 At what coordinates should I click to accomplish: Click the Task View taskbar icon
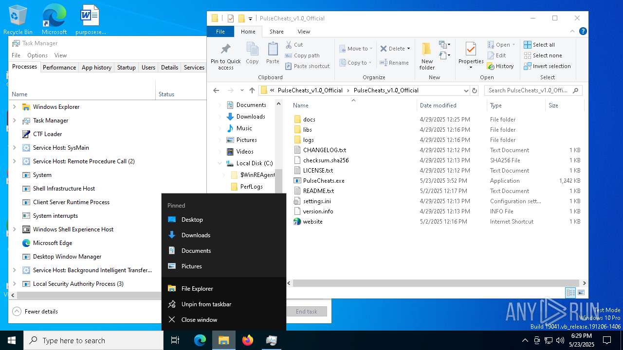coord(175,340)
